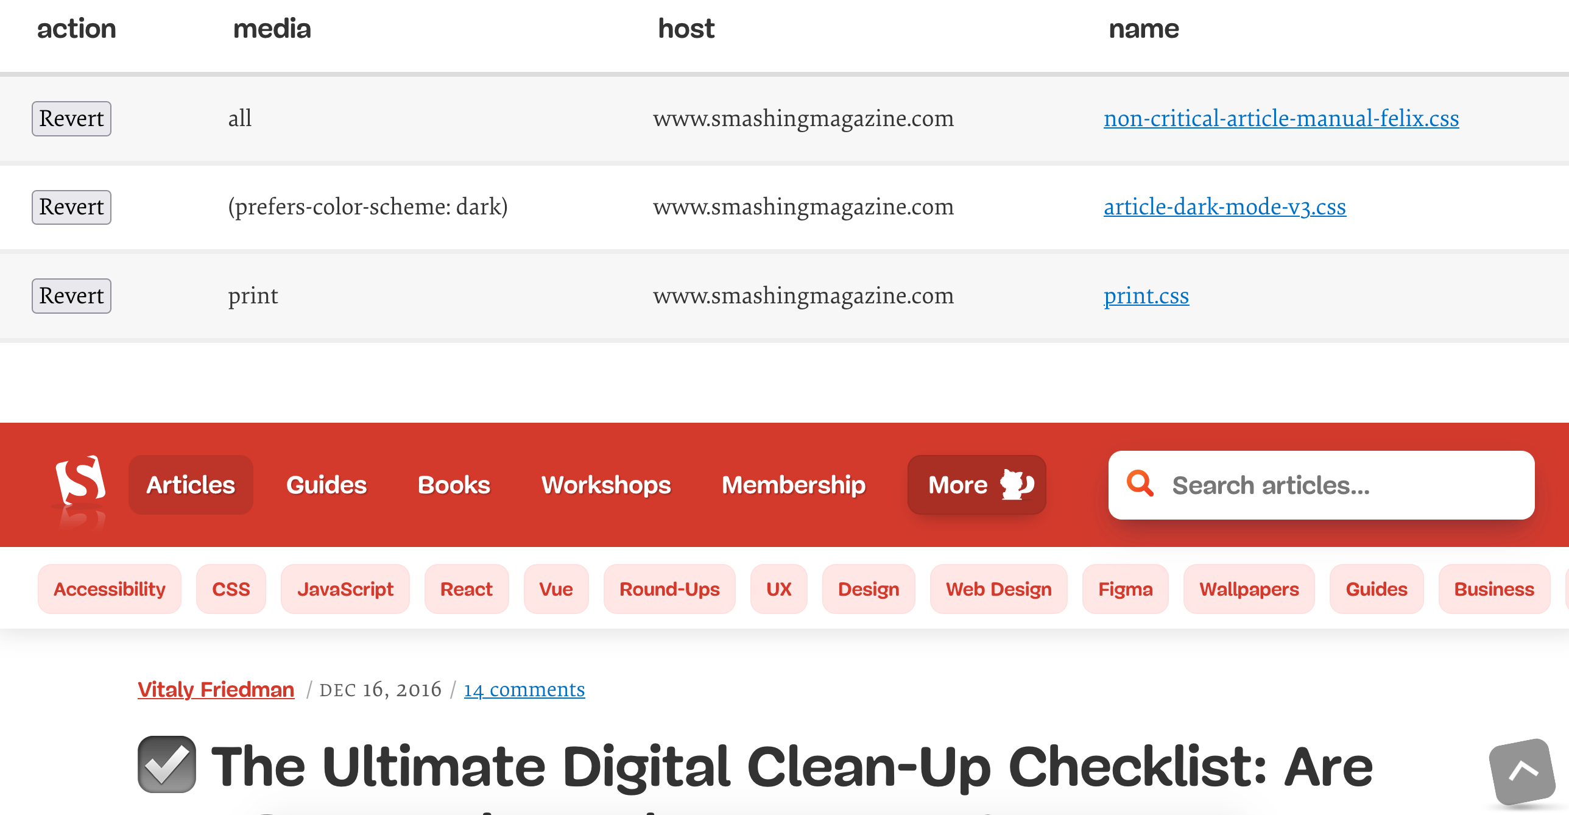Click the back-to-top arrow button

tap(1523, 772)
